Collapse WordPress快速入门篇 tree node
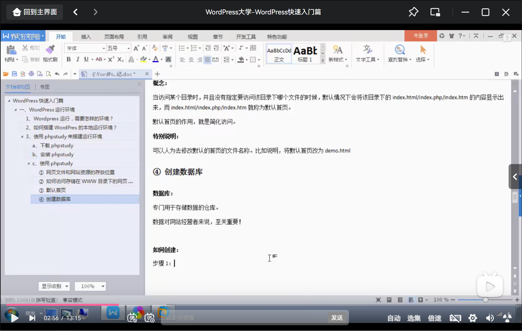Screen dimensions: 522x331 pyautogui.click(x=9, y=101)
